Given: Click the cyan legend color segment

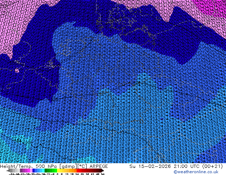Looking at the screenshot, I should click(43, 170).
